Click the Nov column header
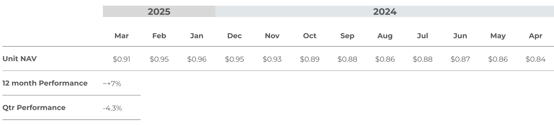The image size is (554, 125). [x=272, y=36]
